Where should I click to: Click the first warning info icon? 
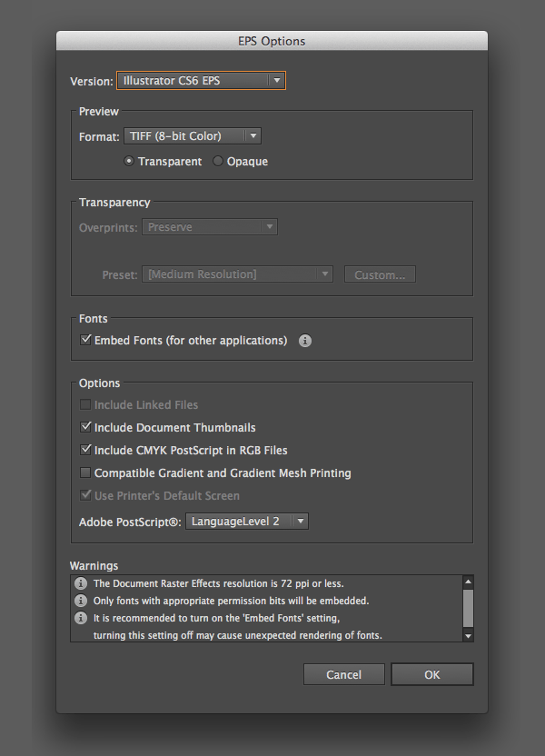click(x=81, y=583)
